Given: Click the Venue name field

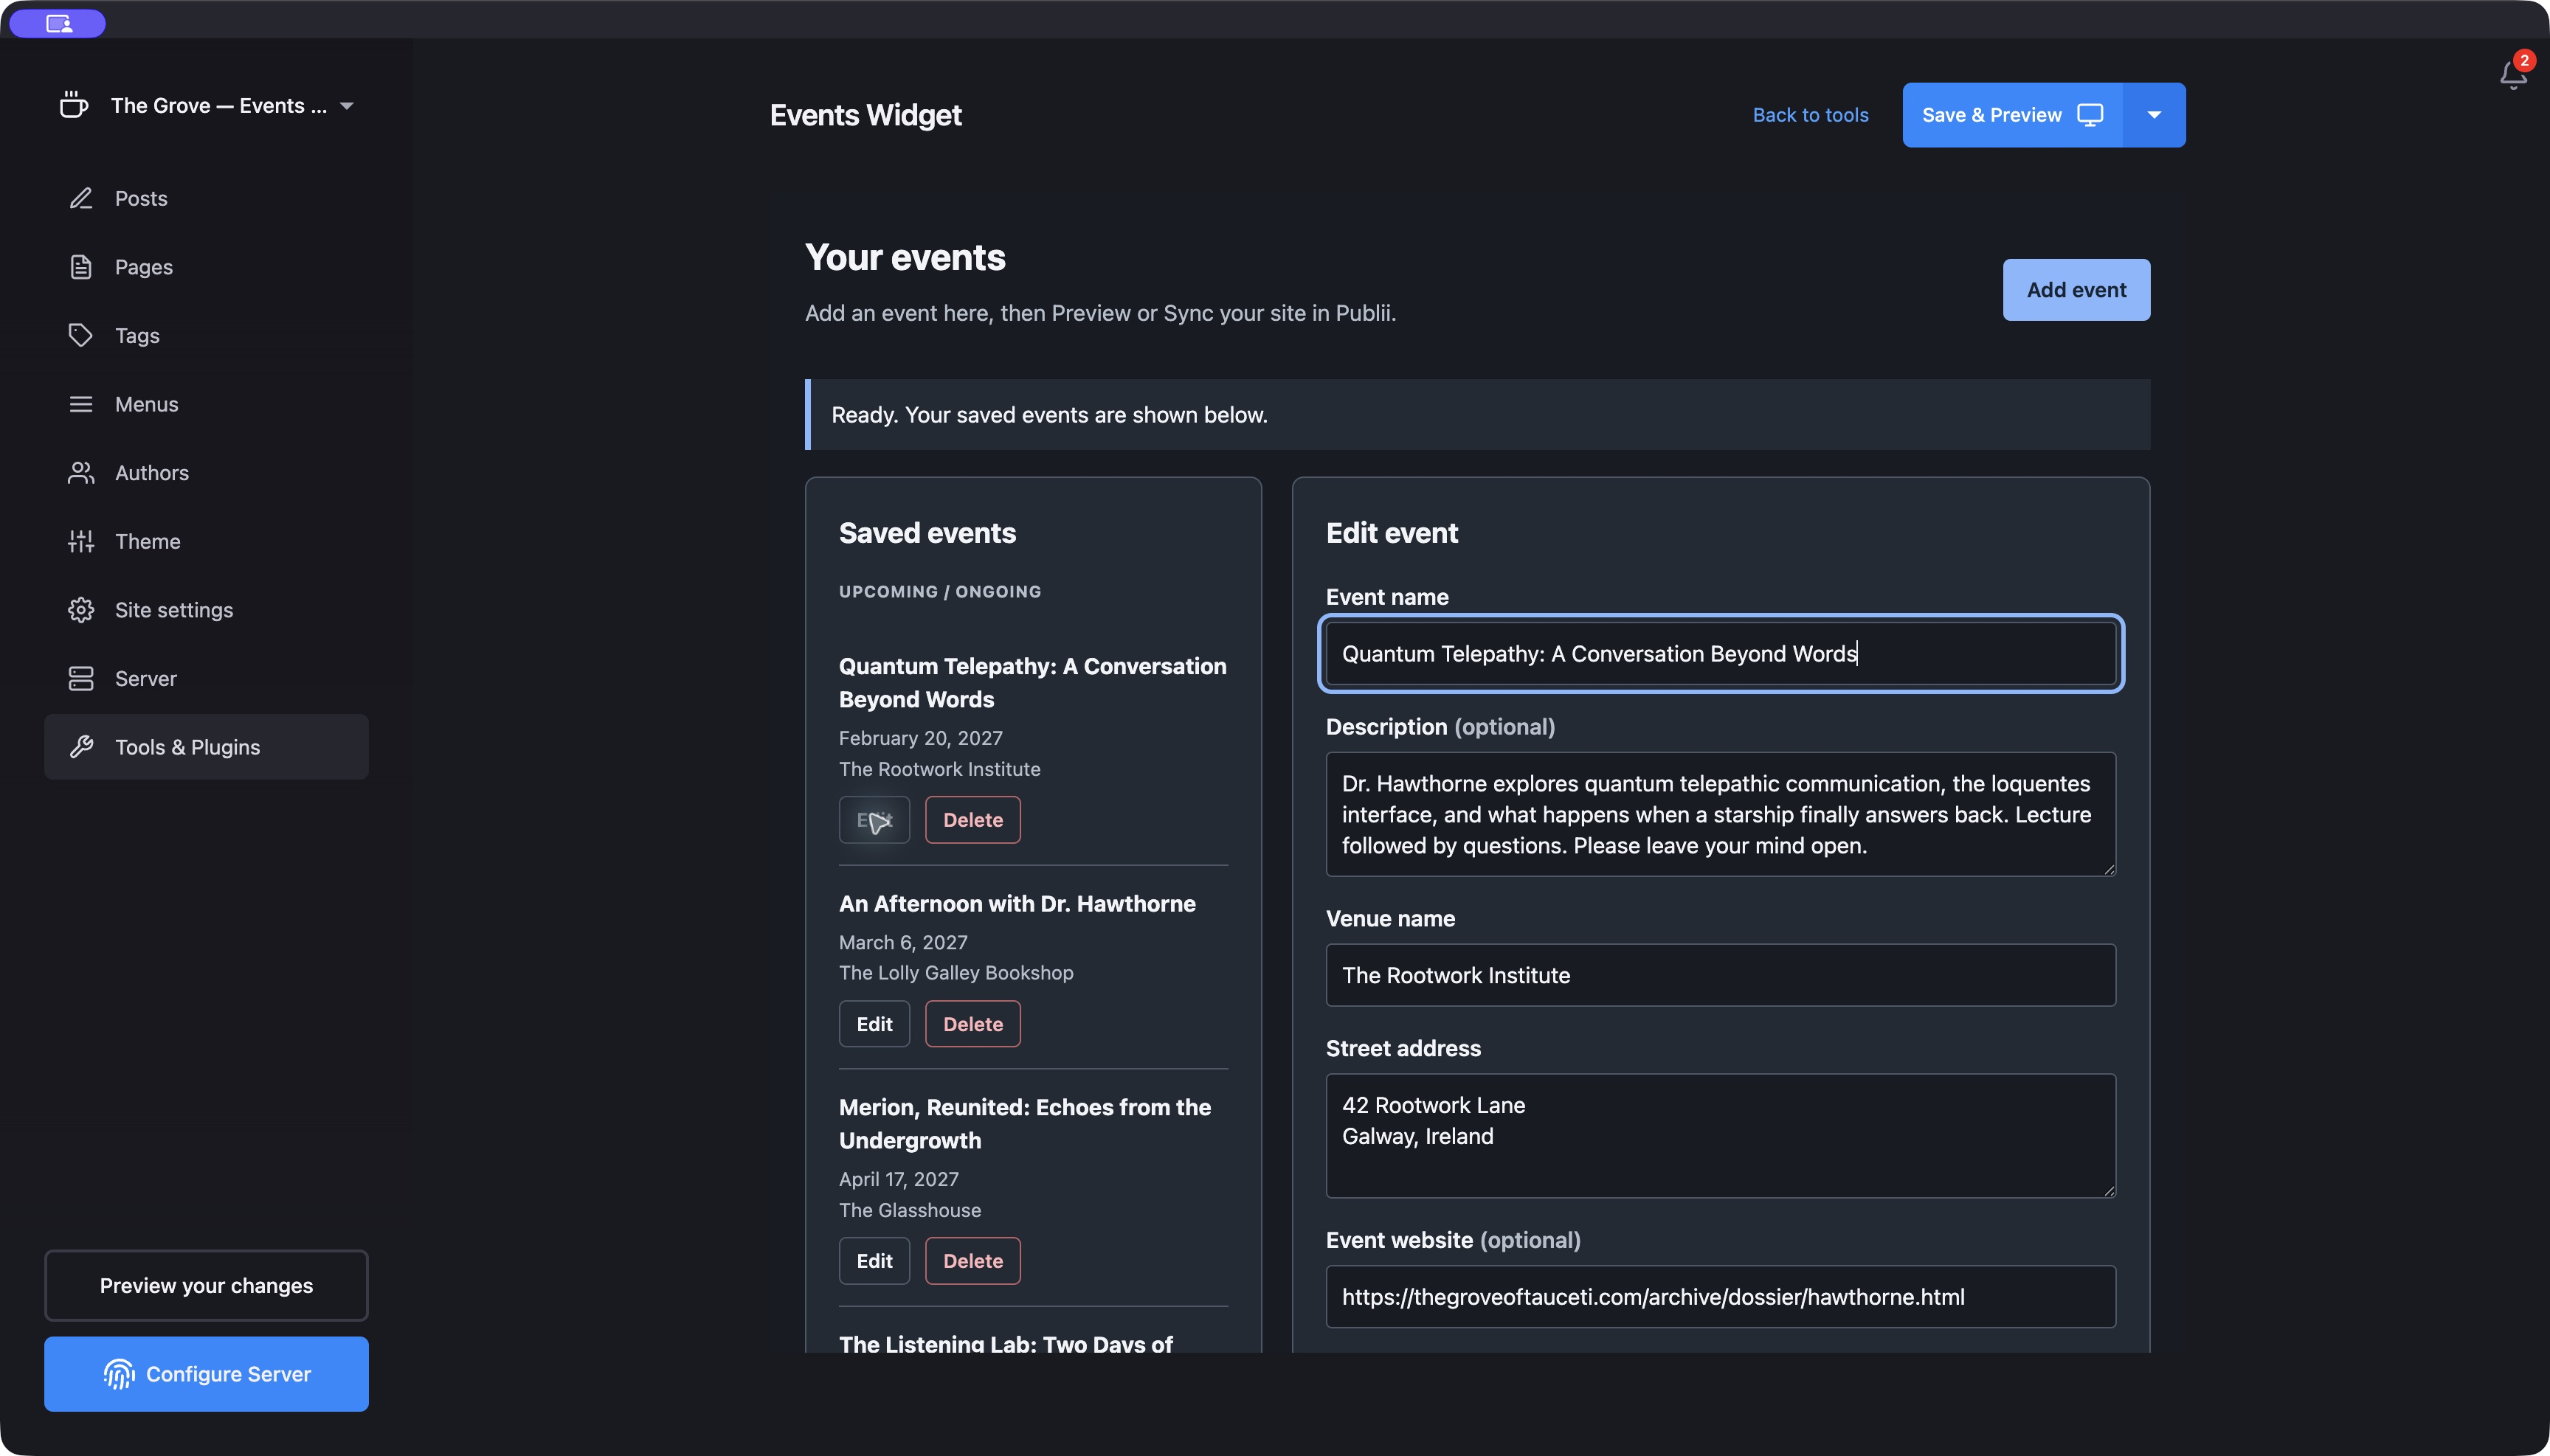Looking at the screenshot, I should (1721, 975).
